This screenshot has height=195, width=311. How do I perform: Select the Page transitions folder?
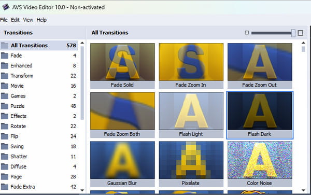tap(39, 177)
